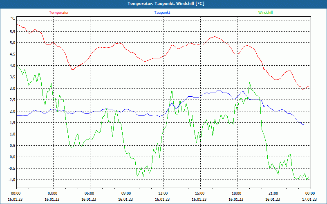Click the 16.01.23 date under 12:00

point(162,199)
